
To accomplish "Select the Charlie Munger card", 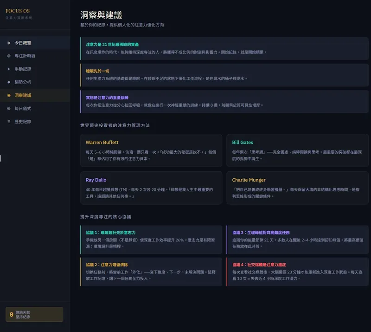I will (x=297, y=188).
